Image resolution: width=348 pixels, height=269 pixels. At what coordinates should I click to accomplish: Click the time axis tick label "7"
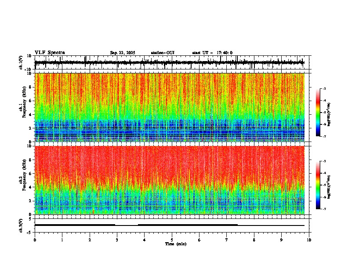pyautogui.click(x=227, y=240)
